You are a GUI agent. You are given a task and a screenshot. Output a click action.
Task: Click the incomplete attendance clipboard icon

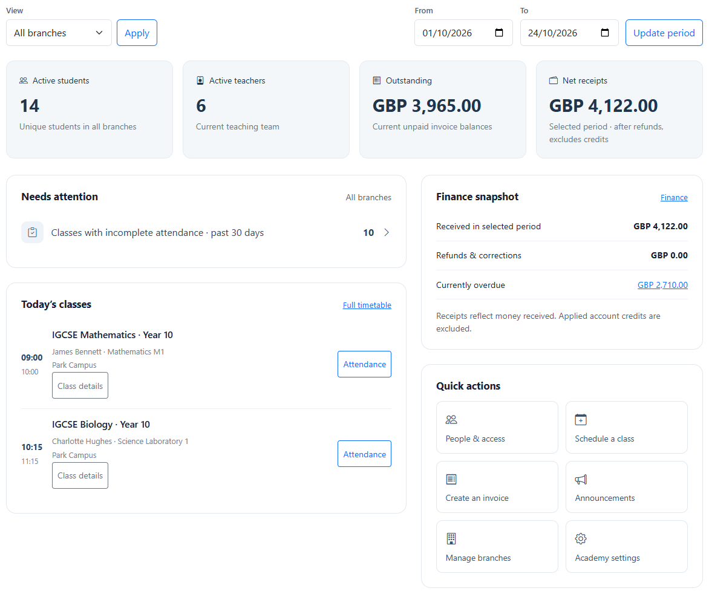[x=33, y=232]
